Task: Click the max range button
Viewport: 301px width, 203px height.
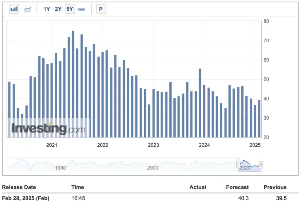Action: [81, 9]
